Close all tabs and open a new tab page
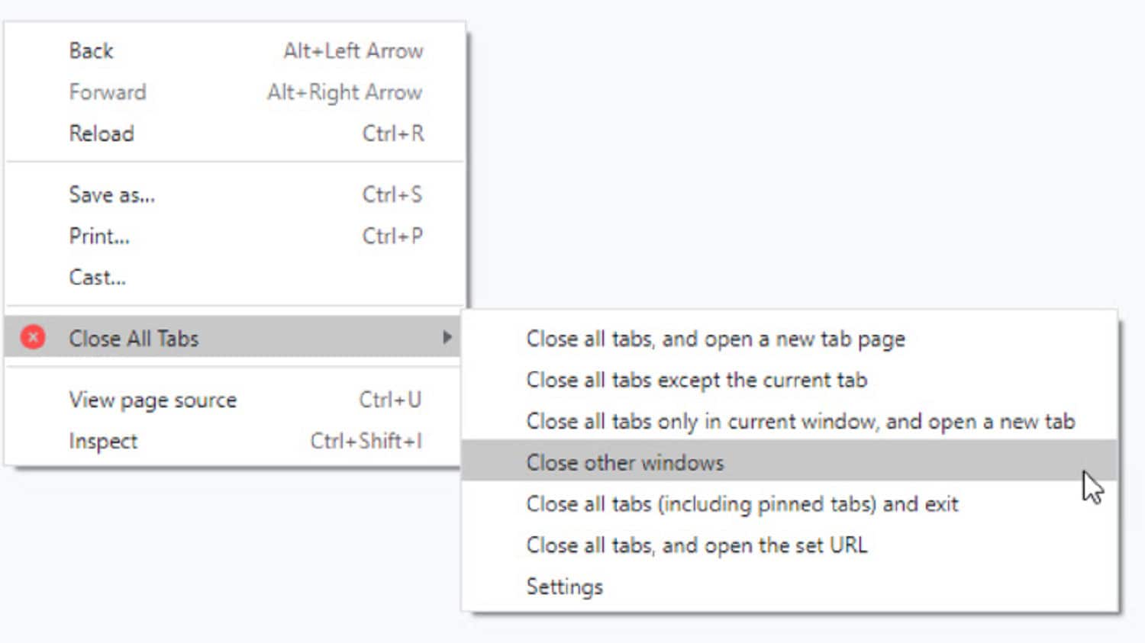Screen dimensions: 1145x643 715,339
